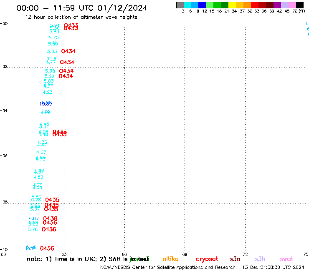Click the '12 hour collection of altimeter wave heights' subtitle

81,17
